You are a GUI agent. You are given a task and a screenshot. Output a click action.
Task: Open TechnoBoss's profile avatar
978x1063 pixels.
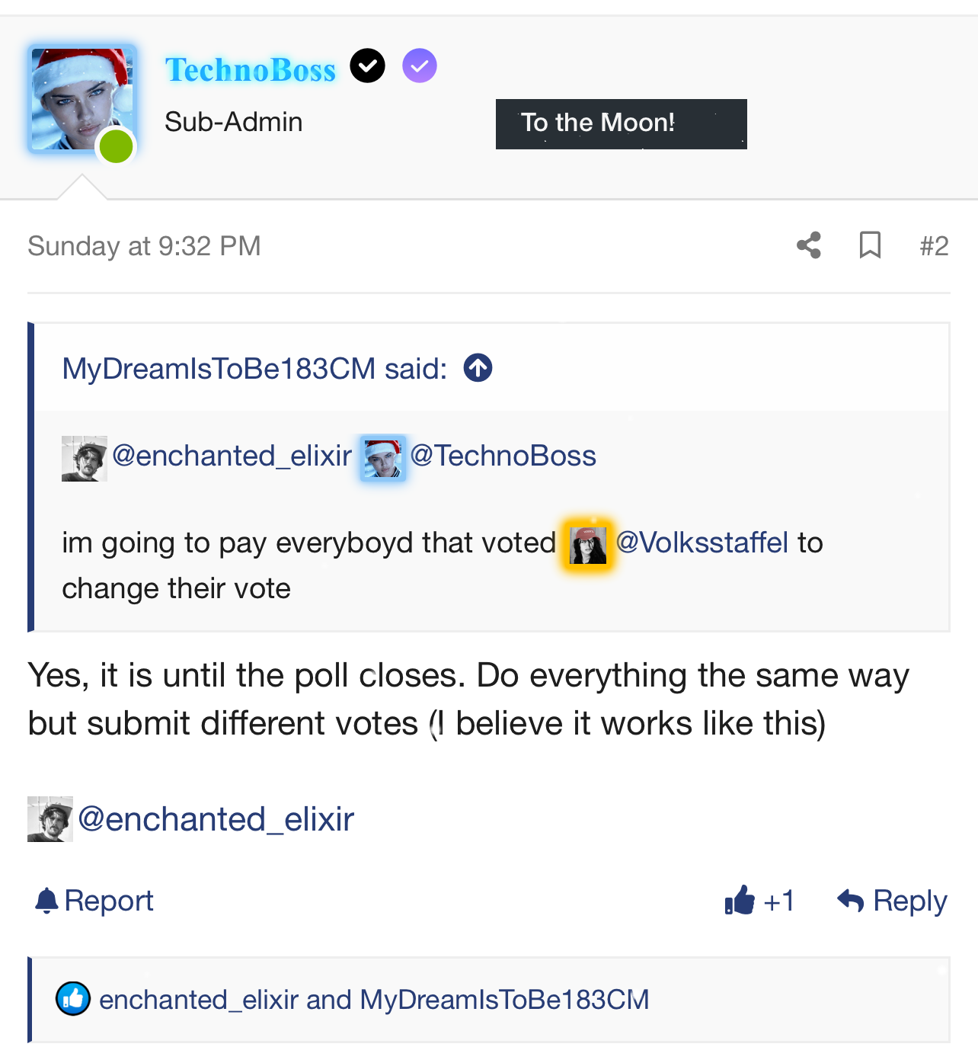82,99
